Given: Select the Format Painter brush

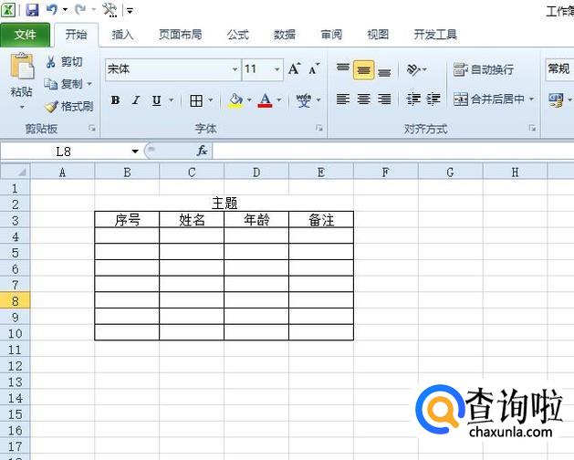Looking at the screenshot, I should click(x=51, y=107).
